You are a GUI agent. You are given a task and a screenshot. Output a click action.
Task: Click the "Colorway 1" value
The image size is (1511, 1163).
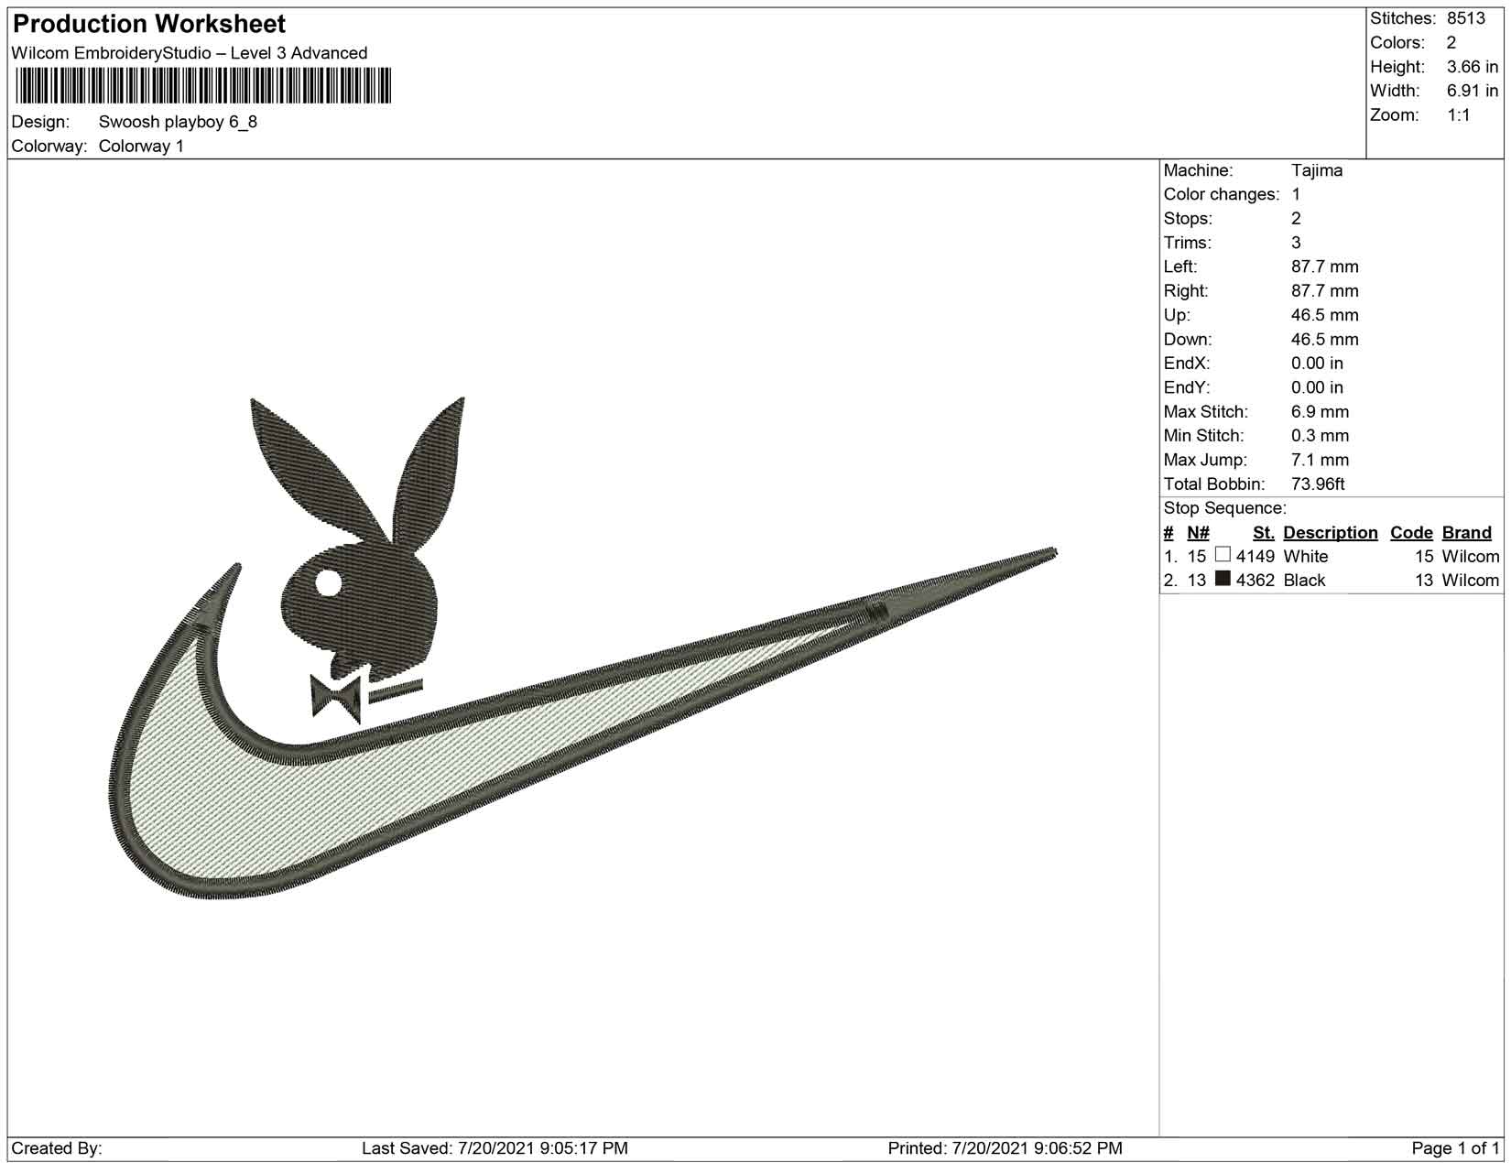point(141,147)
